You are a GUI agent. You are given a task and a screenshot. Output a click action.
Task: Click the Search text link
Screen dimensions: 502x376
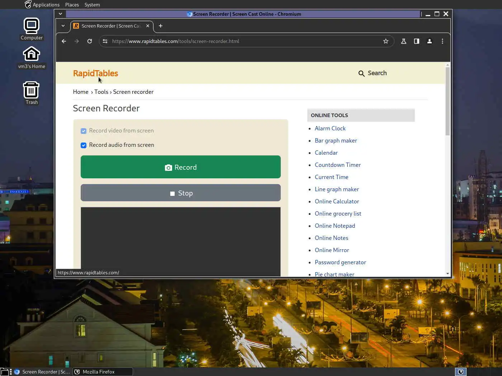pos(377,73)
